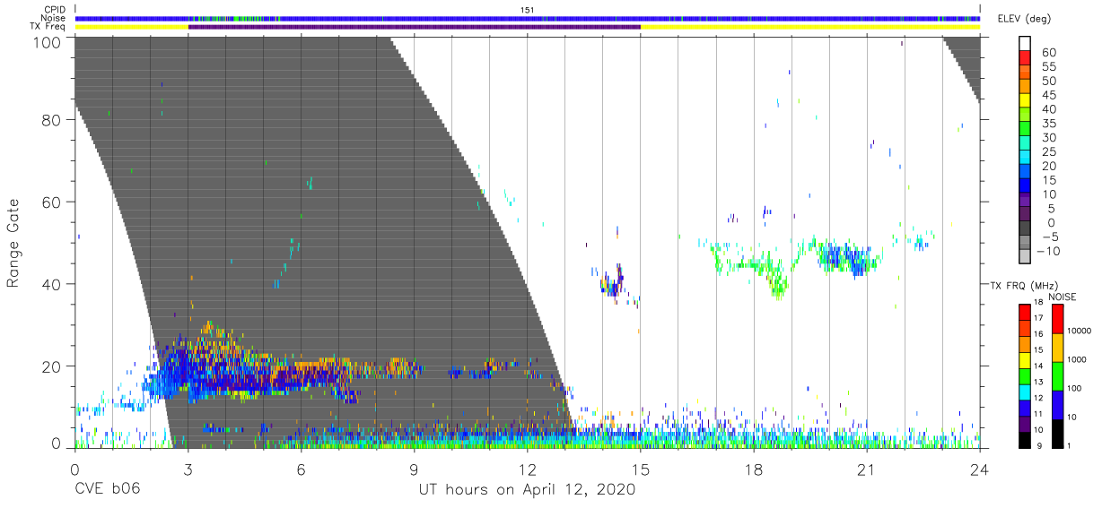Click the y-axis tick label '20'

coord(52,365)
